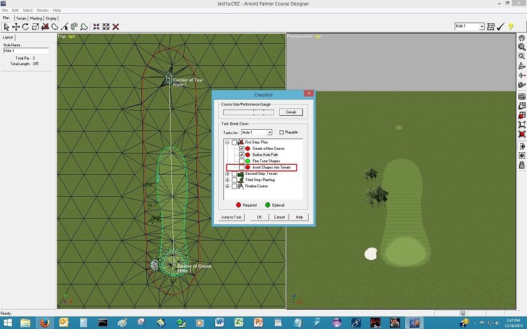
Task: Uncheck the Define Hole Path checkbox
Action: (x=242, y=155)
